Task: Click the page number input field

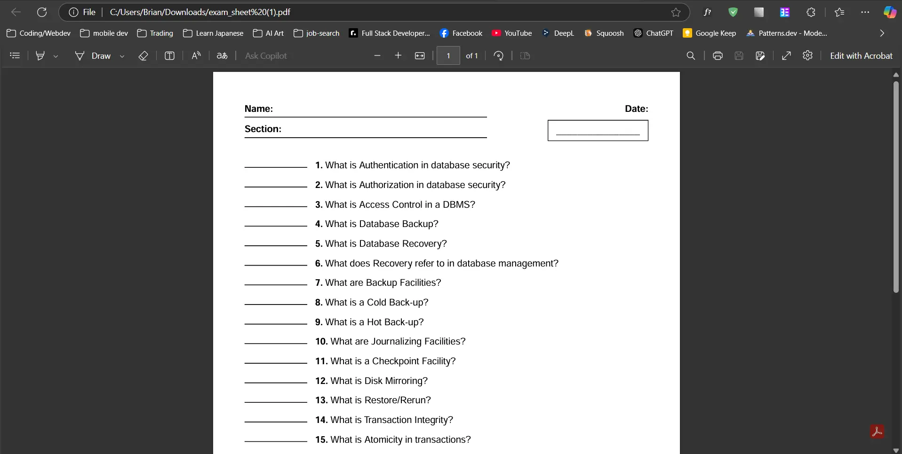Action: tap(447, 56)
